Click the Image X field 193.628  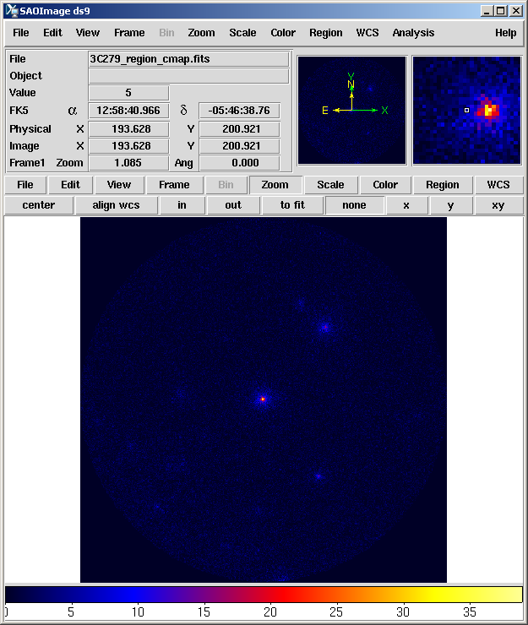128,146
